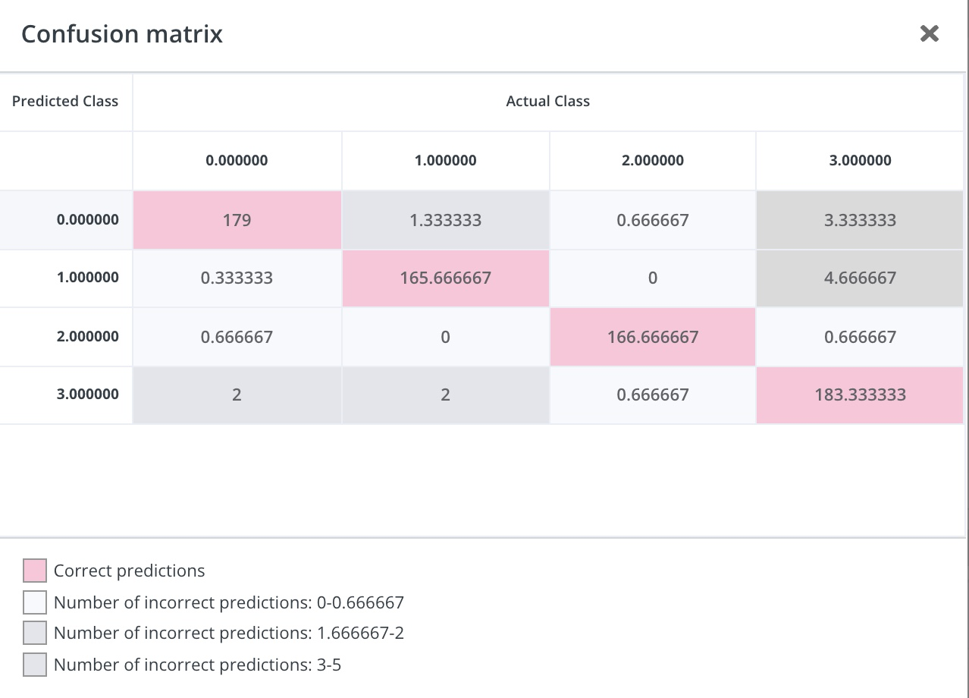The width and height of the screenshot is (969, 698).
Task: Click row label 3.000000
Action: pyautogui.click(x=88, y=395)
